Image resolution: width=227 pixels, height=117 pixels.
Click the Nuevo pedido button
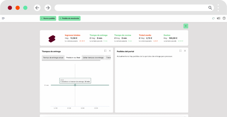point(48,18)
